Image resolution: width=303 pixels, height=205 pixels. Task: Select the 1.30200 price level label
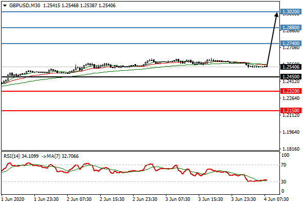coord(291,12)
